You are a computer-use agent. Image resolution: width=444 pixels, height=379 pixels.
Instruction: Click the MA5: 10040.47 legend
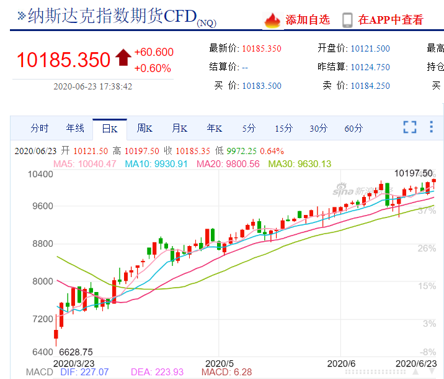(85, 163)
